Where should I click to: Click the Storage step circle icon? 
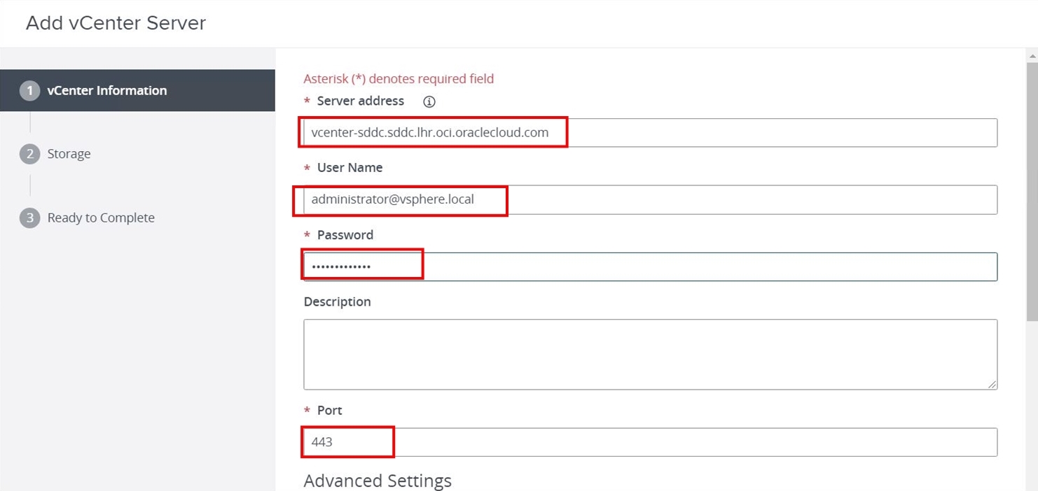coord(29,154)
